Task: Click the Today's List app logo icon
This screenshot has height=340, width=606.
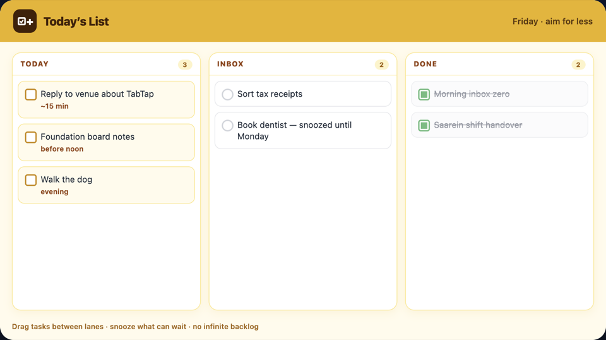Action: point(25,21)
